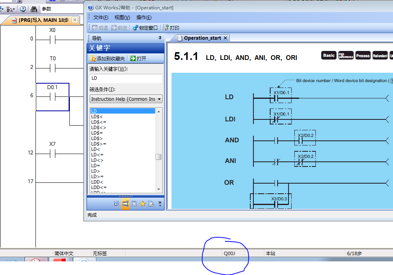Click the 打开 open button
Viewport: 393px width, 275px height.
[x=138, y=58]
